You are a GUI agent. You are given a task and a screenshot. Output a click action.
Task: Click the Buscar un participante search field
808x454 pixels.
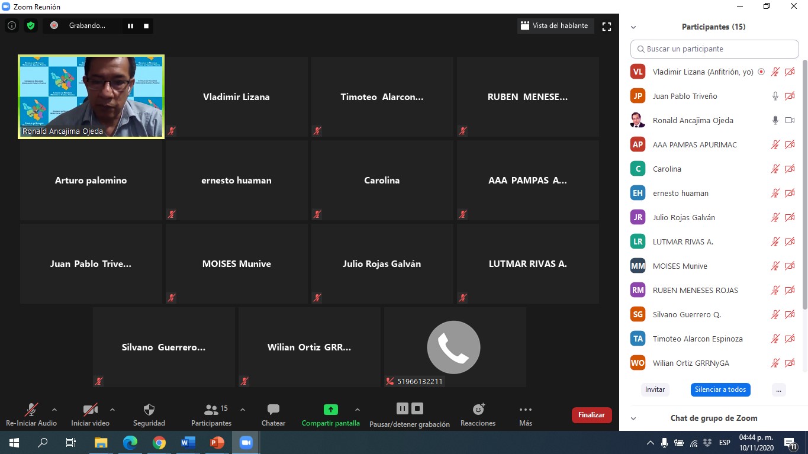[714, 49]
